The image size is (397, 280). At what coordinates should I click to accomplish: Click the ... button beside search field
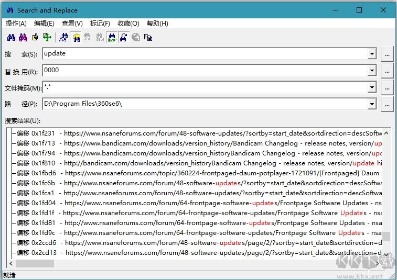click(387, 54)
